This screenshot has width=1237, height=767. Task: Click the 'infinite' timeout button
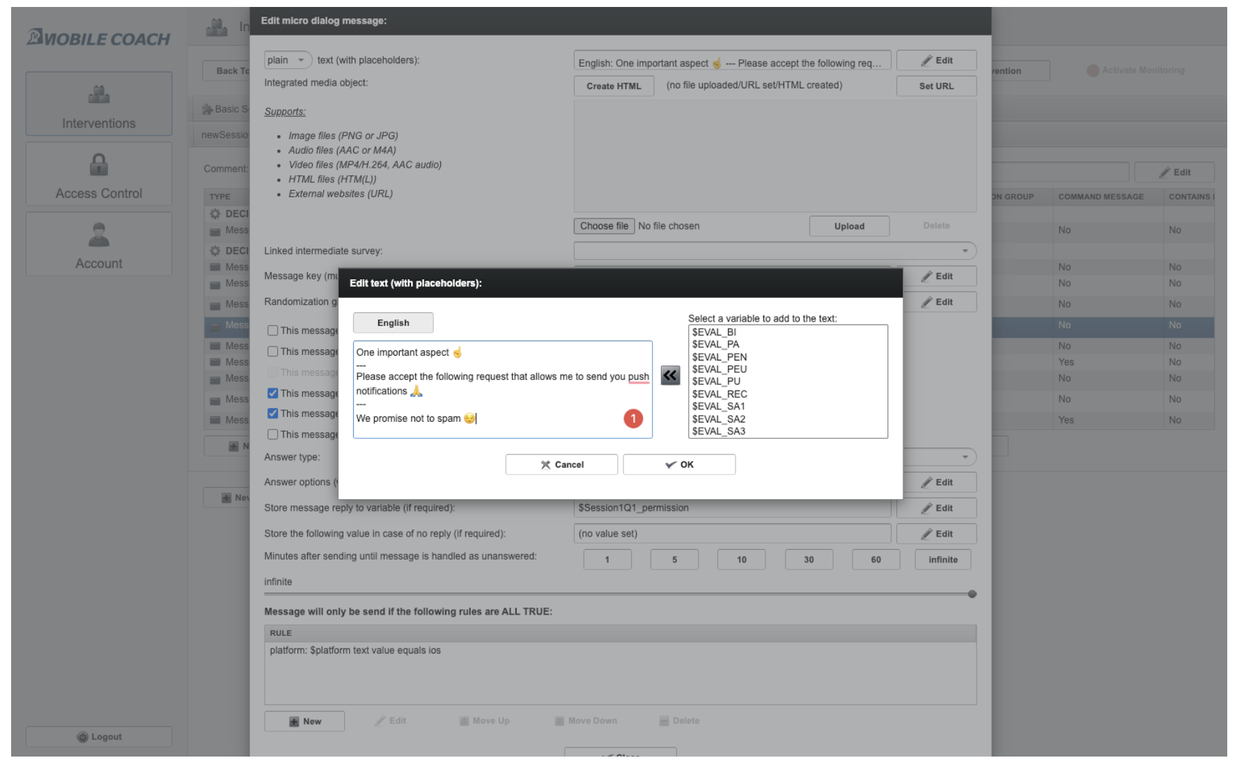click(x=942, y=559)
